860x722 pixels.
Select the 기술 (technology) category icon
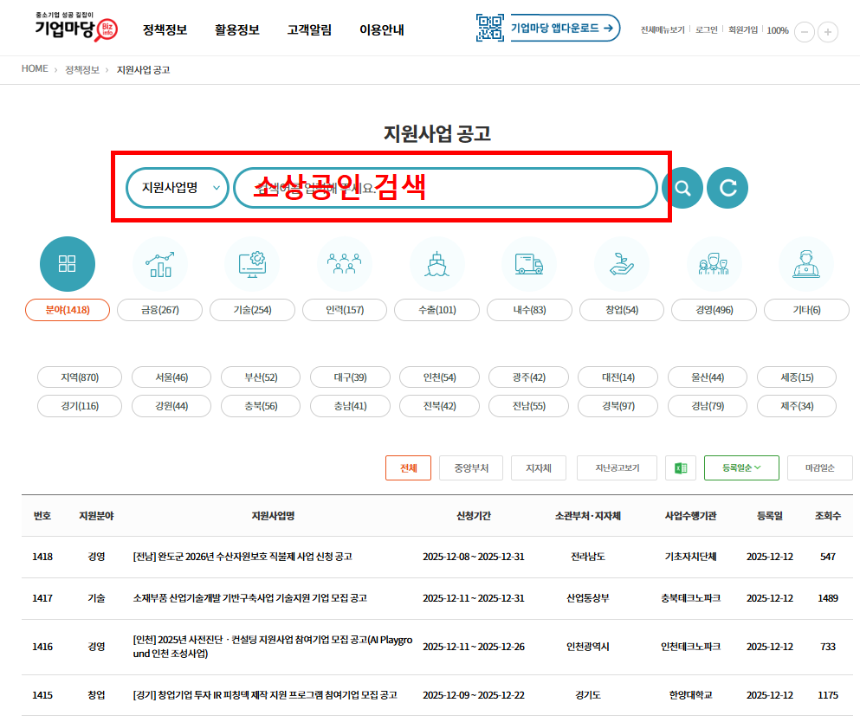tap(252, 264)
